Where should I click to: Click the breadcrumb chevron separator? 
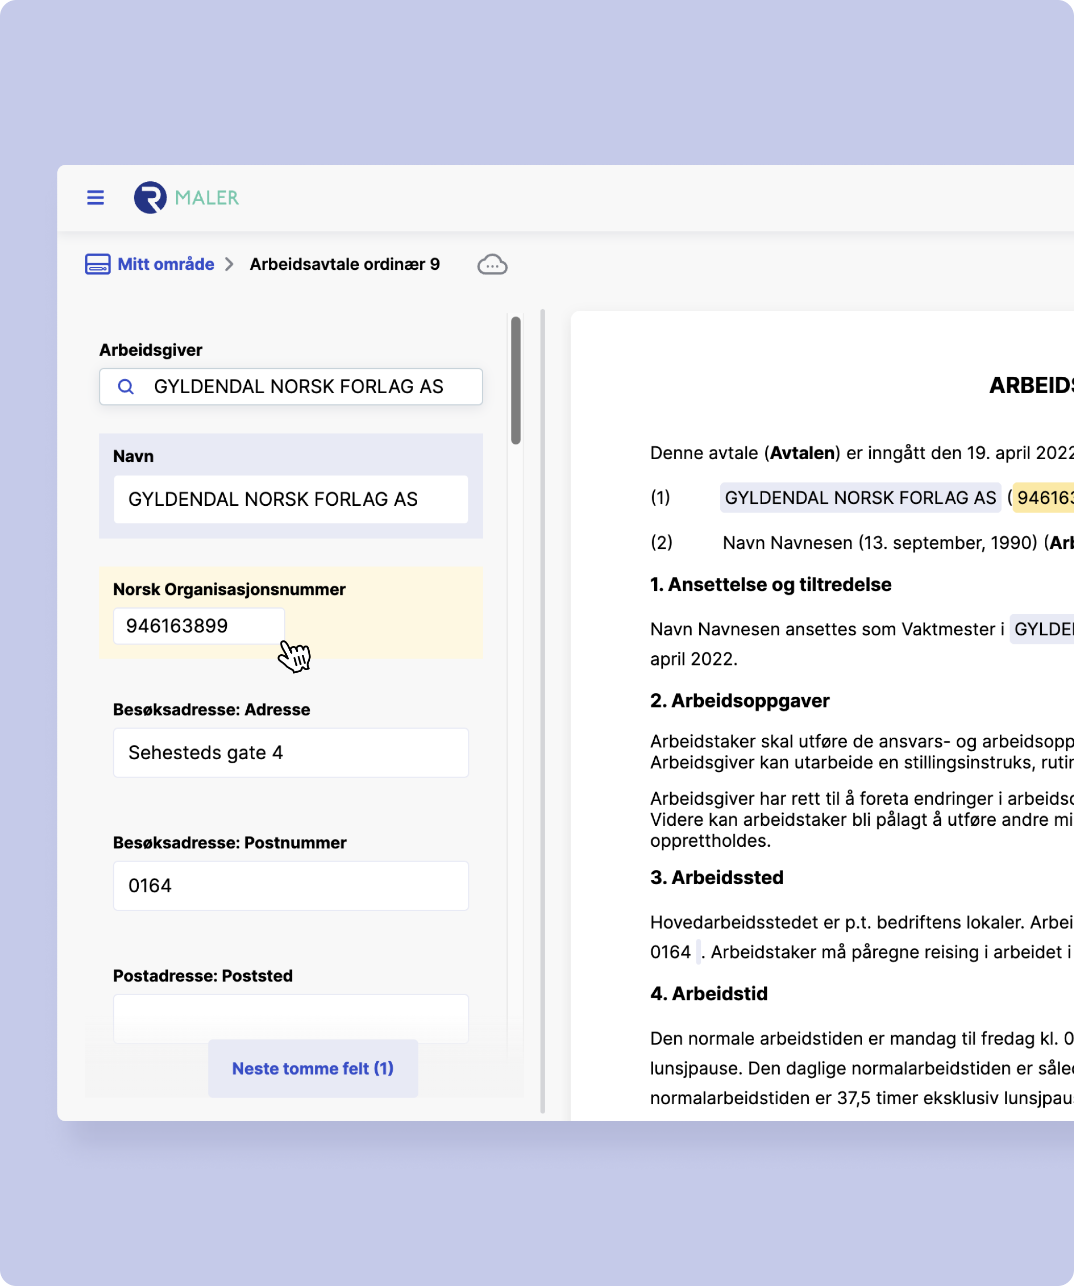coord(230,265)
